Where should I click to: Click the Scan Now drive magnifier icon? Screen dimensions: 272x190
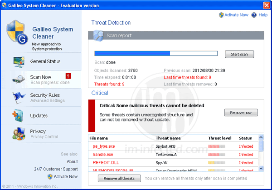[19, 80]
